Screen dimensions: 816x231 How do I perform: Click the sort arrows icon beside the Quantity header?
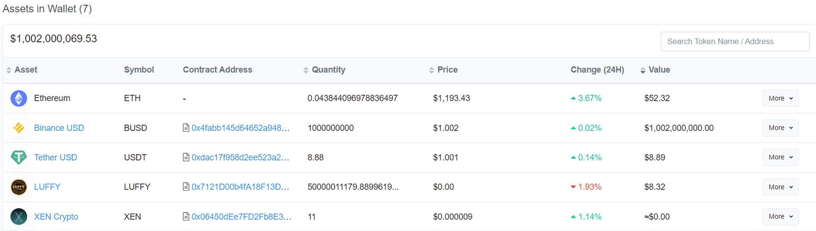pos(305,70)
